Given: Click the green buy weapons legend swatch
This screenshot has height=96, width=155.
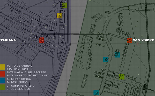Looking at the screenshot, I should (3, 87).
